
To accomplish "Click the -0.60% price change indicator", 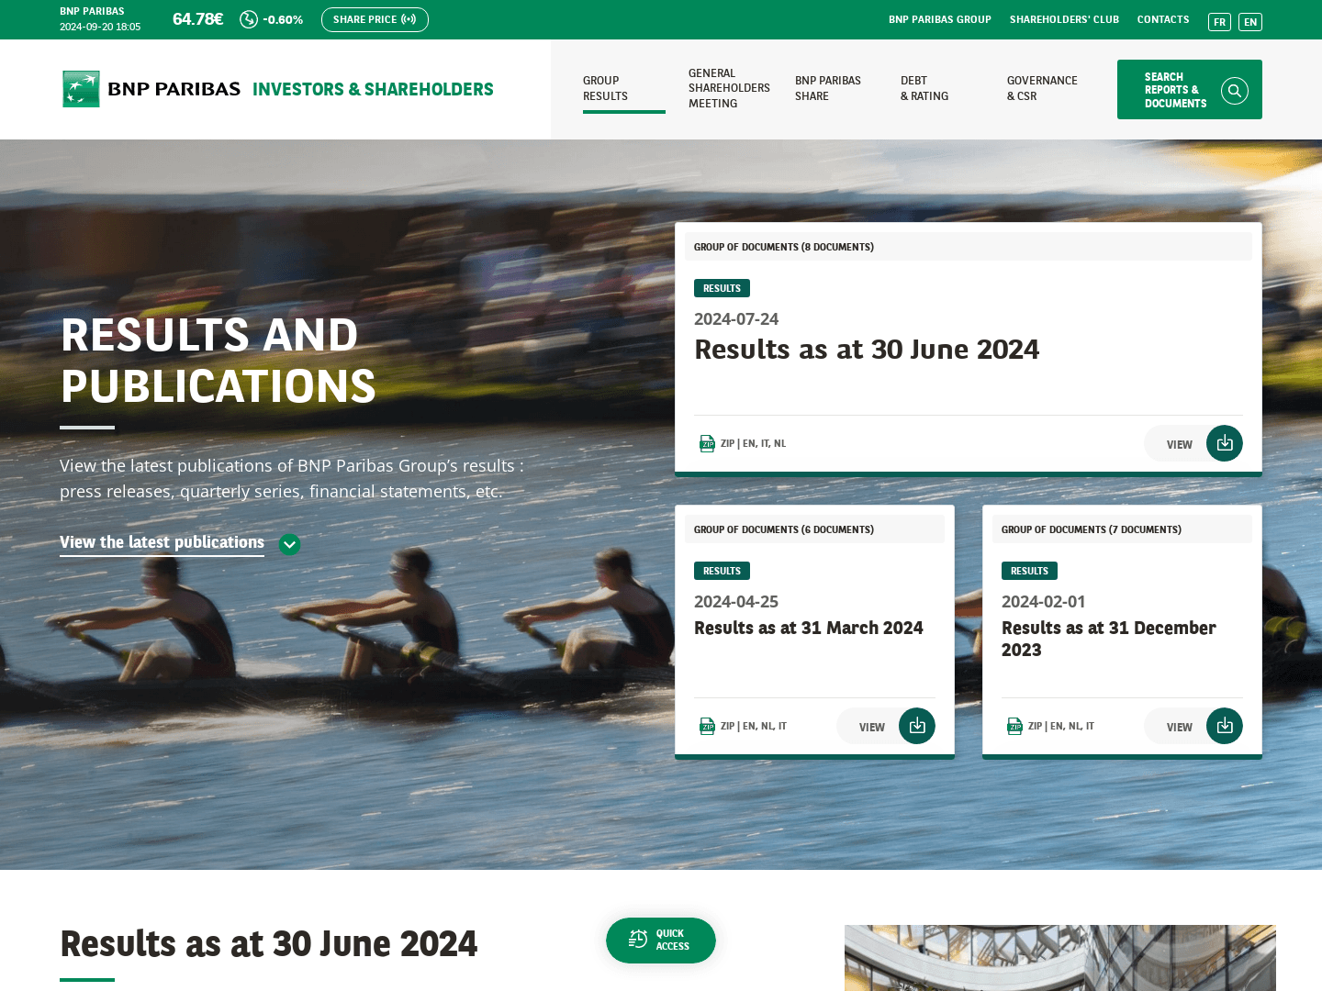I will click(x=280, y=18).
